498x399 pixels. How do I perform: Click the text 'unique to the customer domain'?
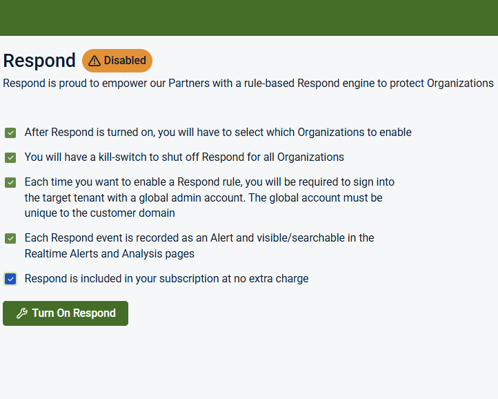(x=100, y=213)
